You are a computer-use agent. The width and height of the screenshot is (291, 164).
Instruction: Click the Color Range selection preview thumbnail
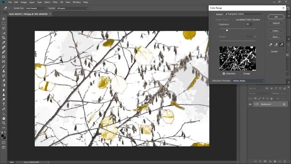(237, 58)
